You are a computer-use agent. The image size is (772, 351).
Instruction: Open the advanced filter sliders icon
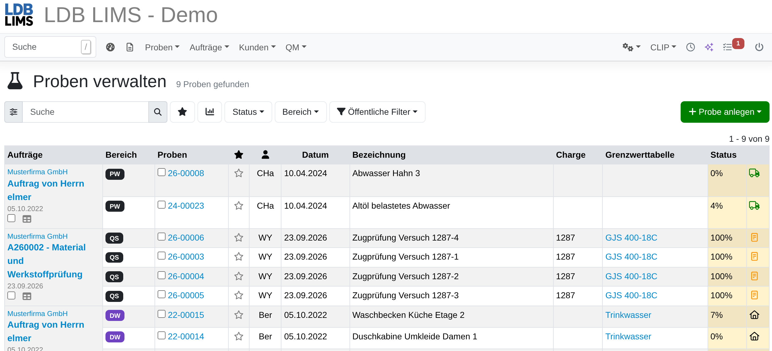pos(13,112)
